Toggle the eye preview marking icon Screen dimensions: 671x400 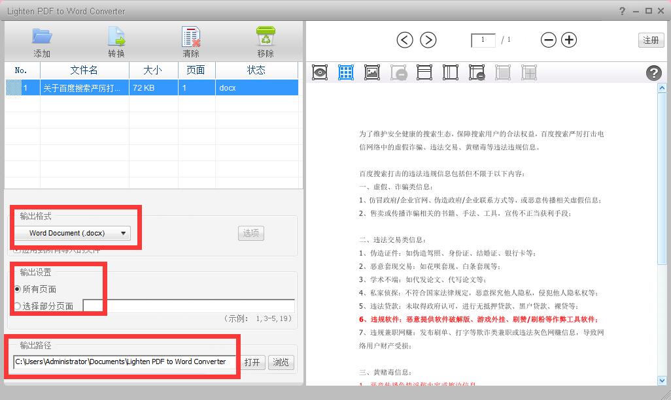pos(320,72)
